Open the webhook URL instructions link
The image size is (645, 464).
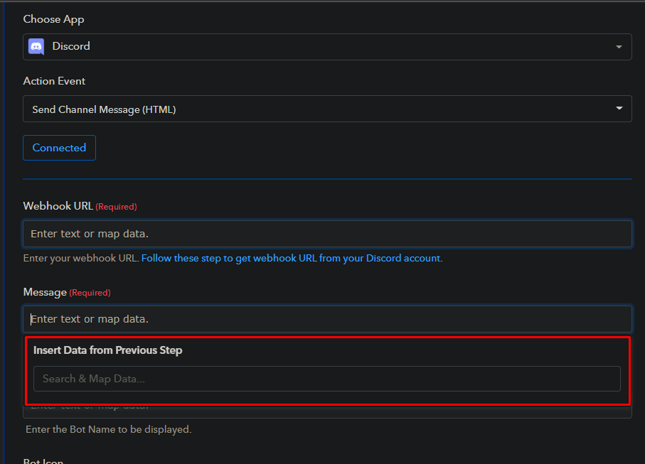coord(291,258)
